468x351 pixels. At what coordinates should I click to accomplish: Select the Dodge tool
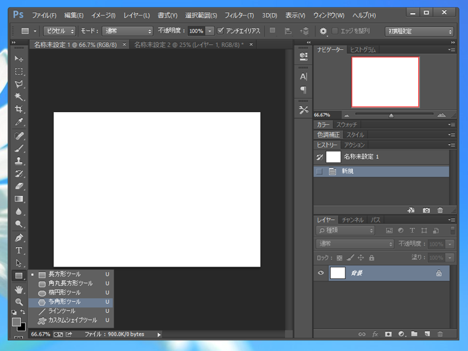coord(19,224)
